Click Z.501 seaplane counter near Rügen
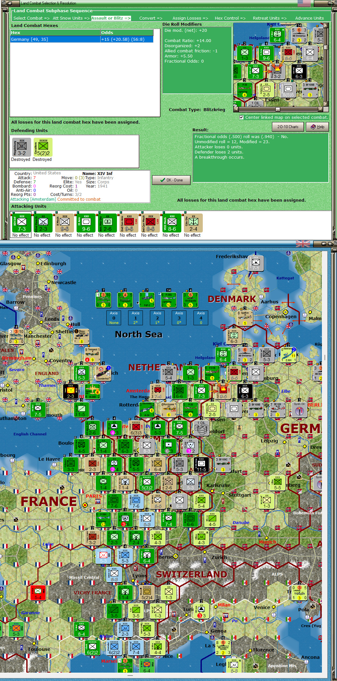 [288, 354]
